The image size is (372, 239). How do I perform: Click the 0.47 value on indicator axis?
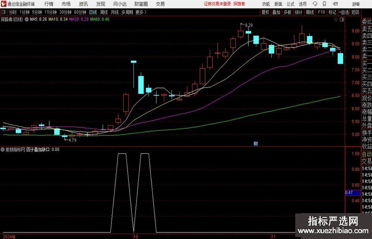[349, 193]
